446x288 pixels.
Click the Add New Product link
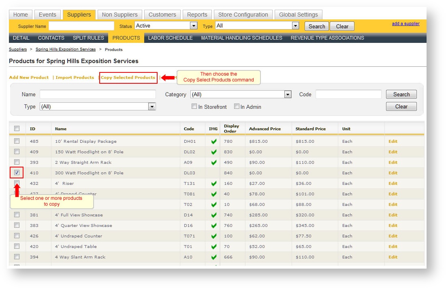29,78
